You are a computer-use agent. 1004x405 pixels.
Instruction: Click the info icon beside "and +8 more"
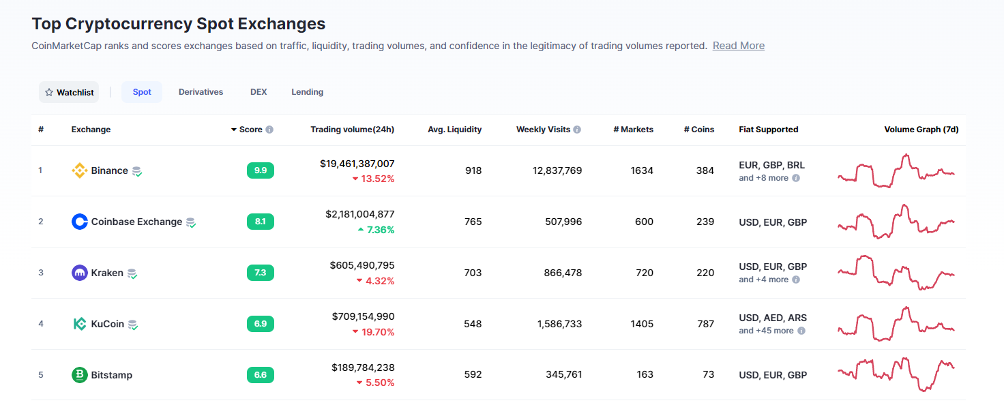[796, 178]
